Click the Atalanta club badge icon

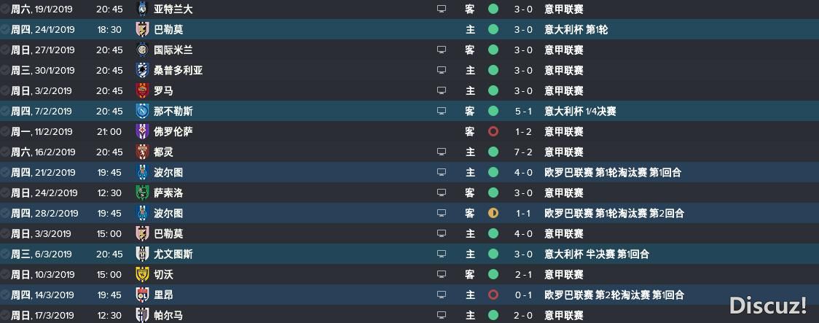(142, 9)
